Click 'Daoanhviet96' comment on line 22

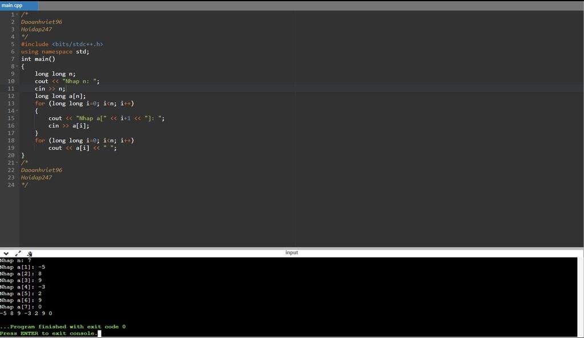41,170
